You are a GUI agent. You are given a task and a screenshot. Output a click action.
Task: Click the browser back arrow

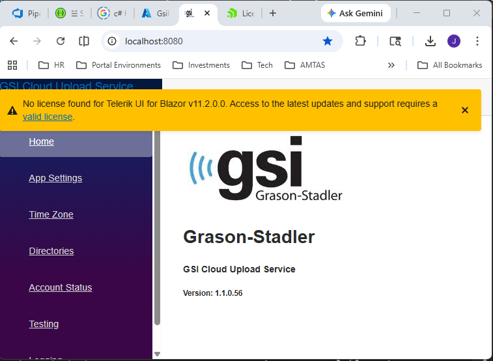[x=14, y=41]
